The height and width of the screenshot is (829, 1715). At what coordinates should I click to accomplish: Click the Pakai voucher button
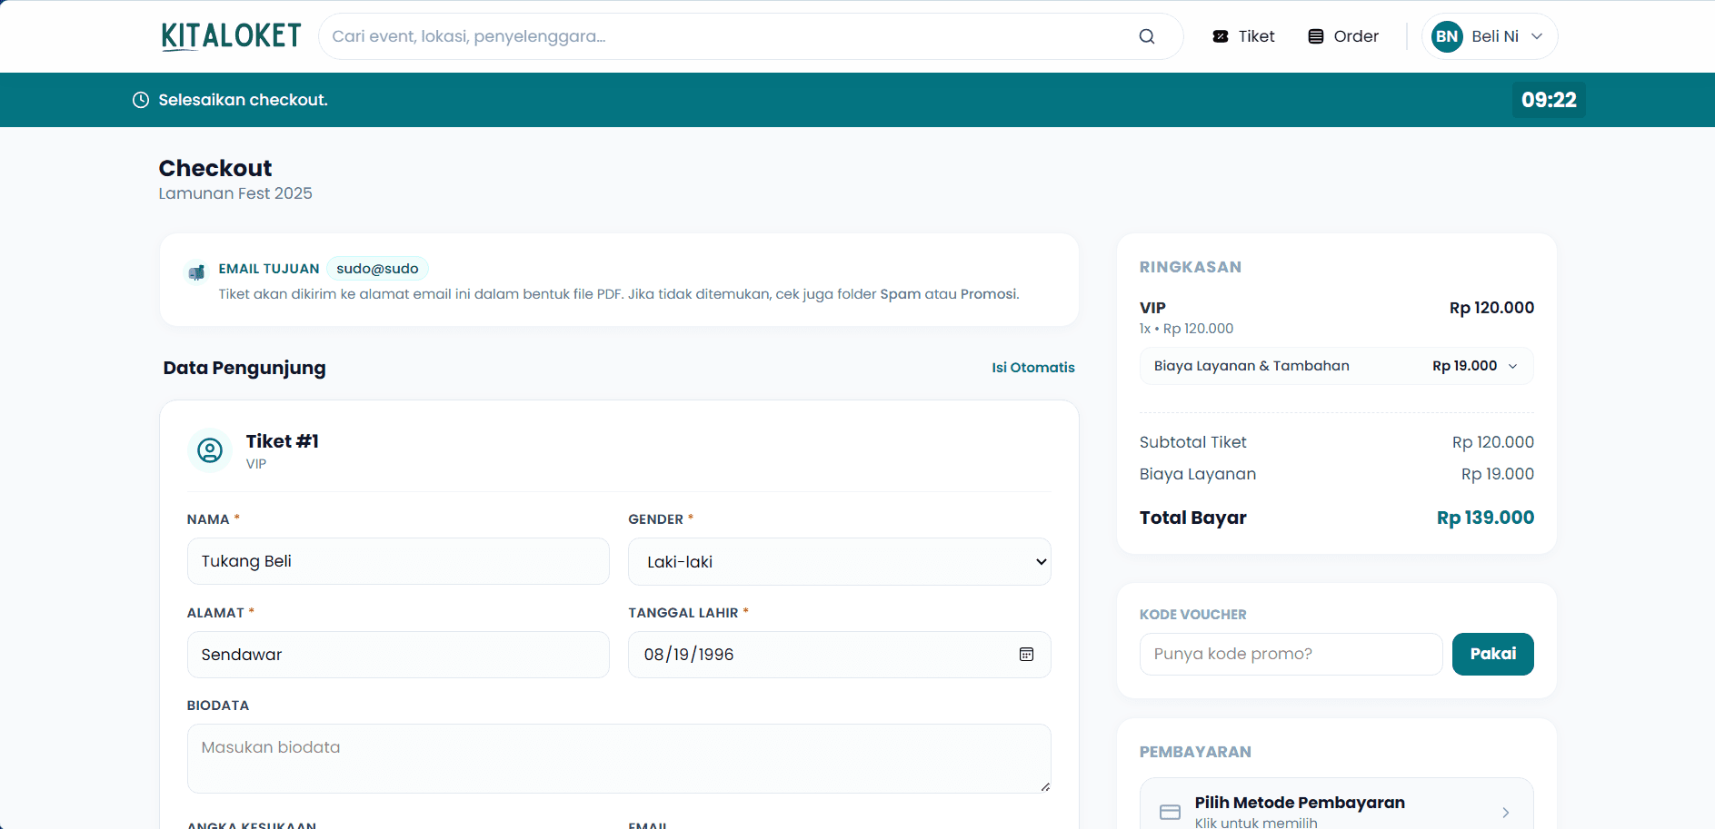point(1492,654)
